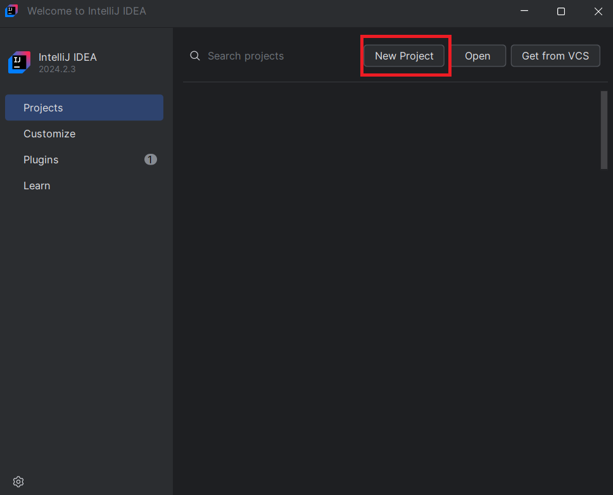
Task: Click the IntelliJ IDEA logo in the sidebar
Action: (19, 63)
